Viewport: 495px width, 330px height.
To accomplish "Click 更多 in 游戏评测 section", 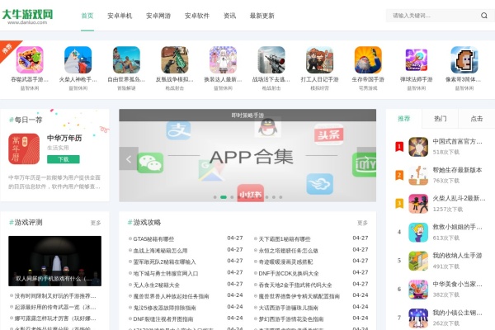I will click(96, 223).
